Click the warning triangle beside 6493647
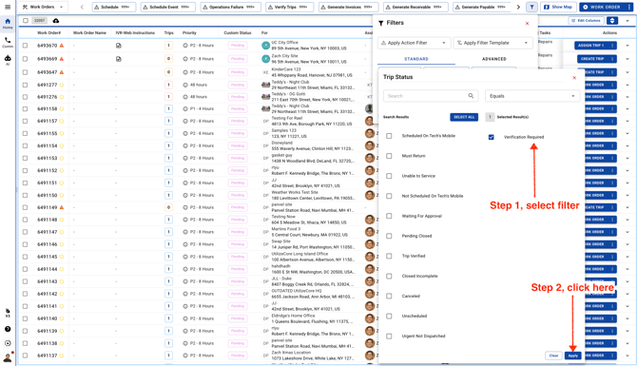This screenshot has height=366, width=637. (x=62, y=72)
